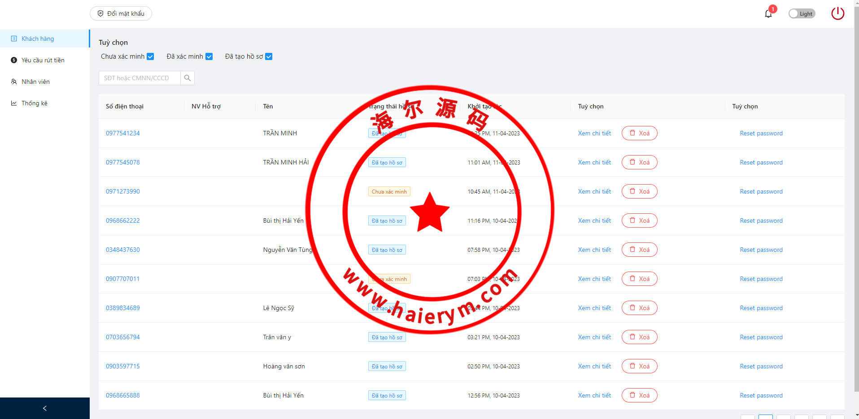Screen dimensions: 859x419
Task: Reset password for 0968665888
Action: coord(761,395)
